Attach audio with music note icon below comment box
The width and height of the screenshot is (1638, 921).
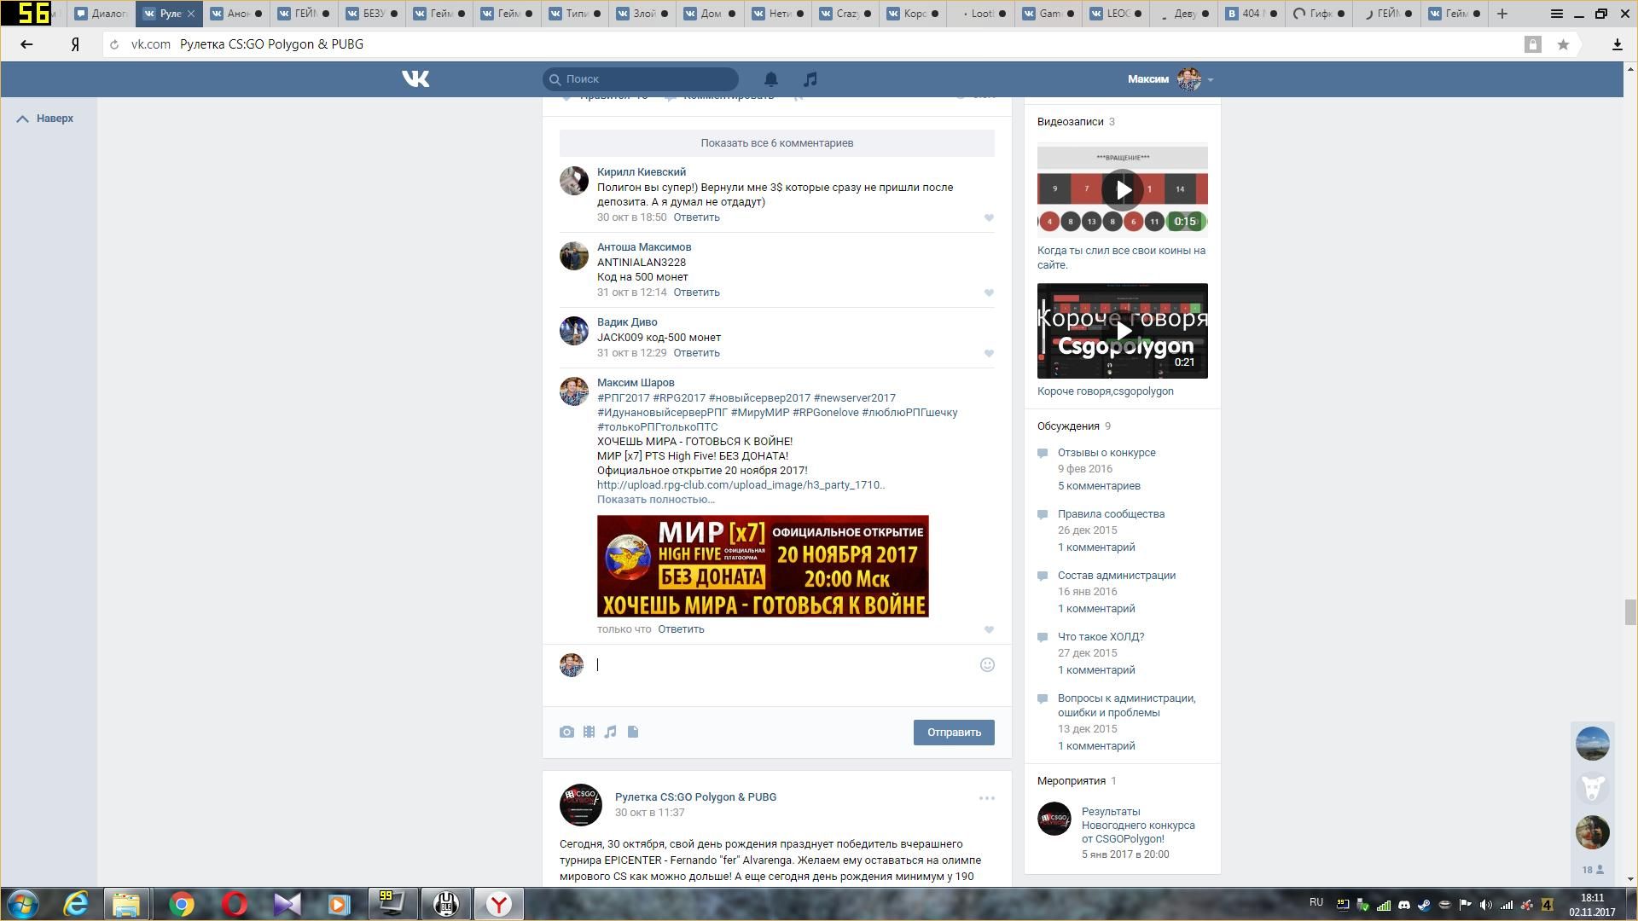611,733
